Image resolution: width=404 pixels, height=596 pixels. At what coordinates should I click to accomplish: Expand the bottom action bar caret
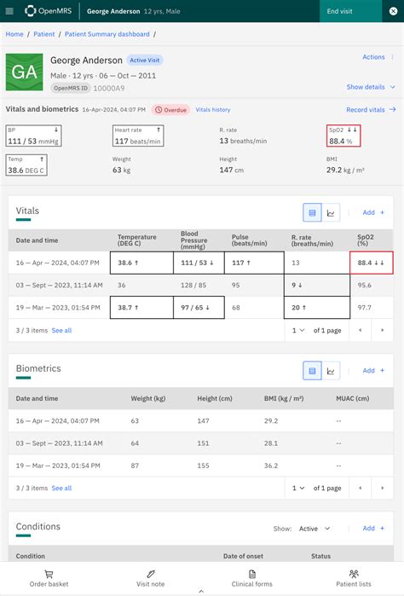[x=201, y=591]
